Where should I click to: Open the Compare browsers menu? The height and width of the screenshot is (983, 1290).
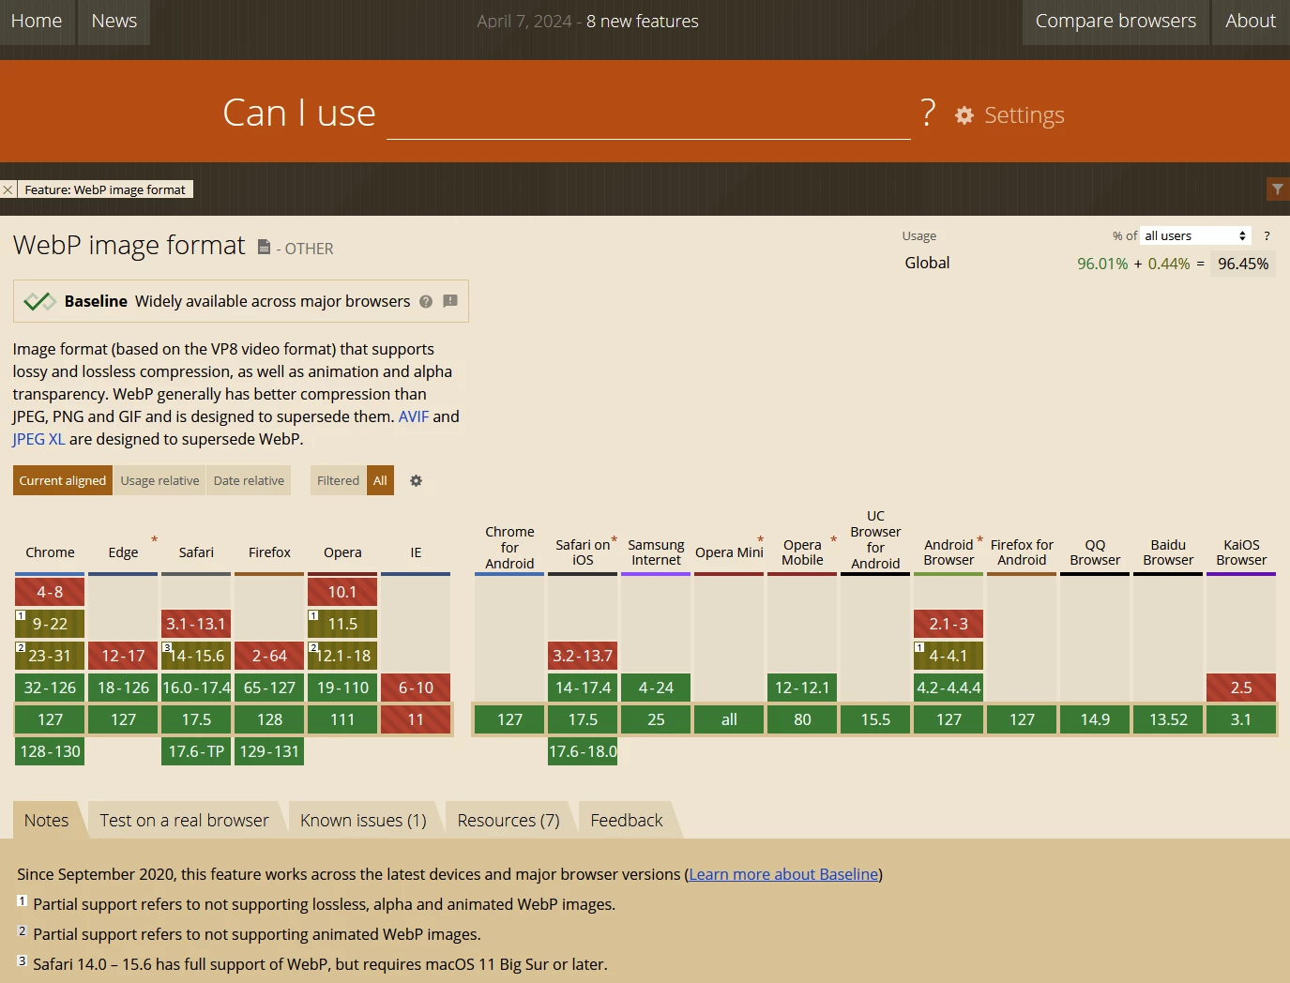coord(1115,21)
